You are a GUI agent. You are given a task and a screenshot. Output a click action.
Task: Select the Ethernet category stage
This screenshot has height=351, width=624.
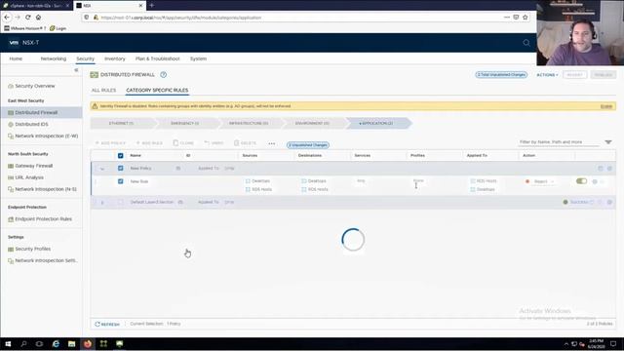click(122, 124)
